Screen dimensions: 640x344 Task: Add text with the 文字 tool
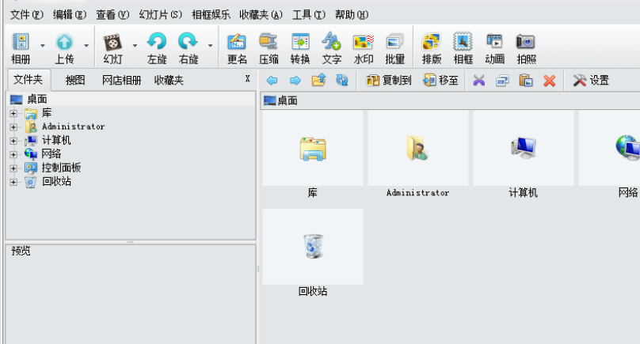point(331,48)
